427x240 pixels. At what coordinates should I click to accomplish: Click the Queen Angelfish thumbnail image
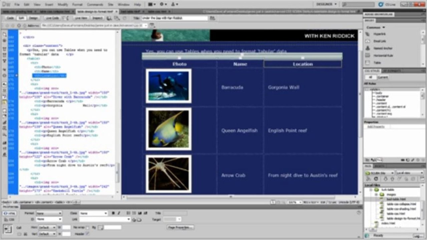(x=169, y=129)
